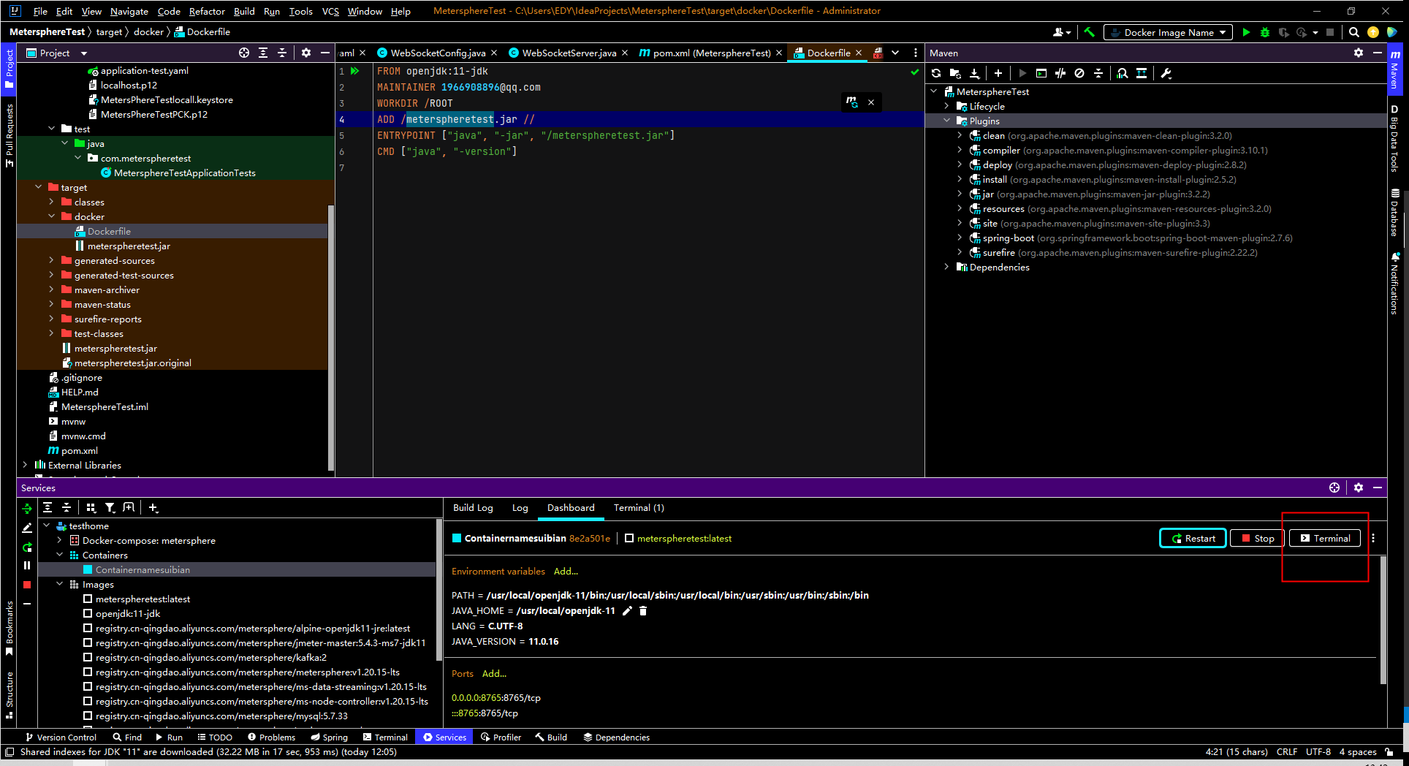Viewport: 1409px width, 766px height.
Task: Open container Terminal button on dashboard
Action: coord(1324,538)
